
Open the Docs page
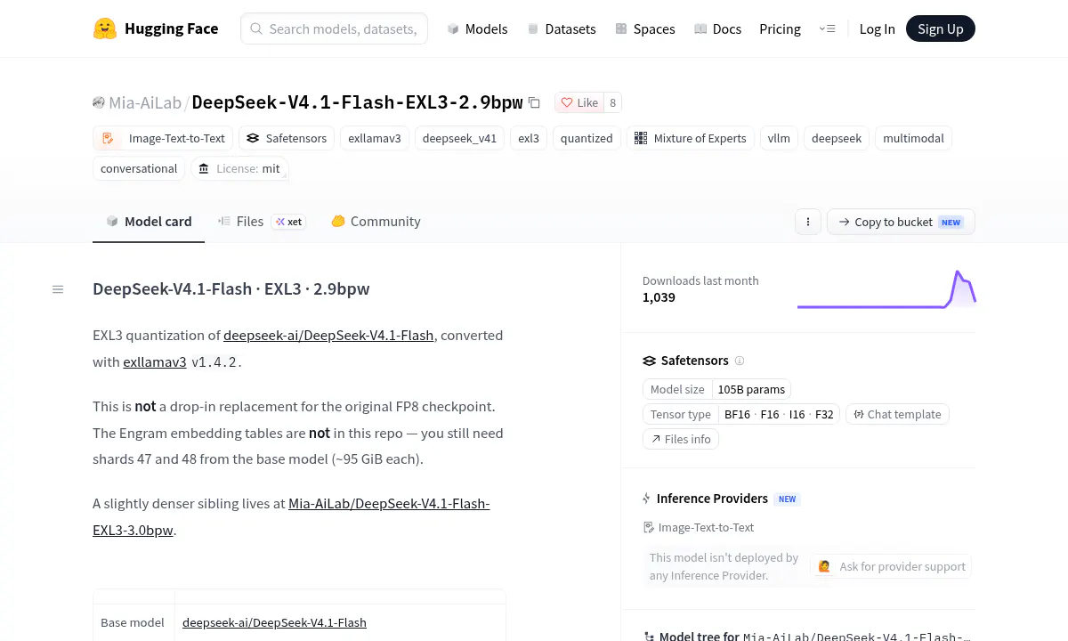coord(717,28)
